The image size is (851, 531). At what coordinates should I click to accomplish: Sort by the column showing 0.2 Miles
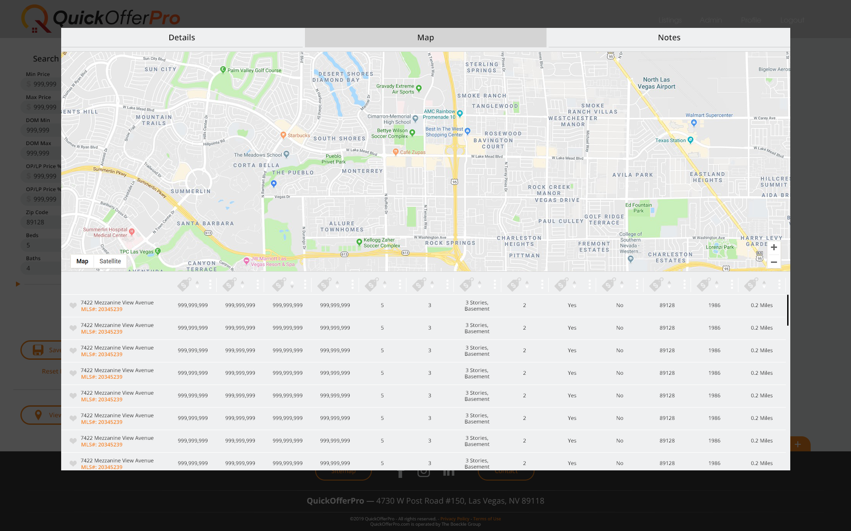point(764,284)
